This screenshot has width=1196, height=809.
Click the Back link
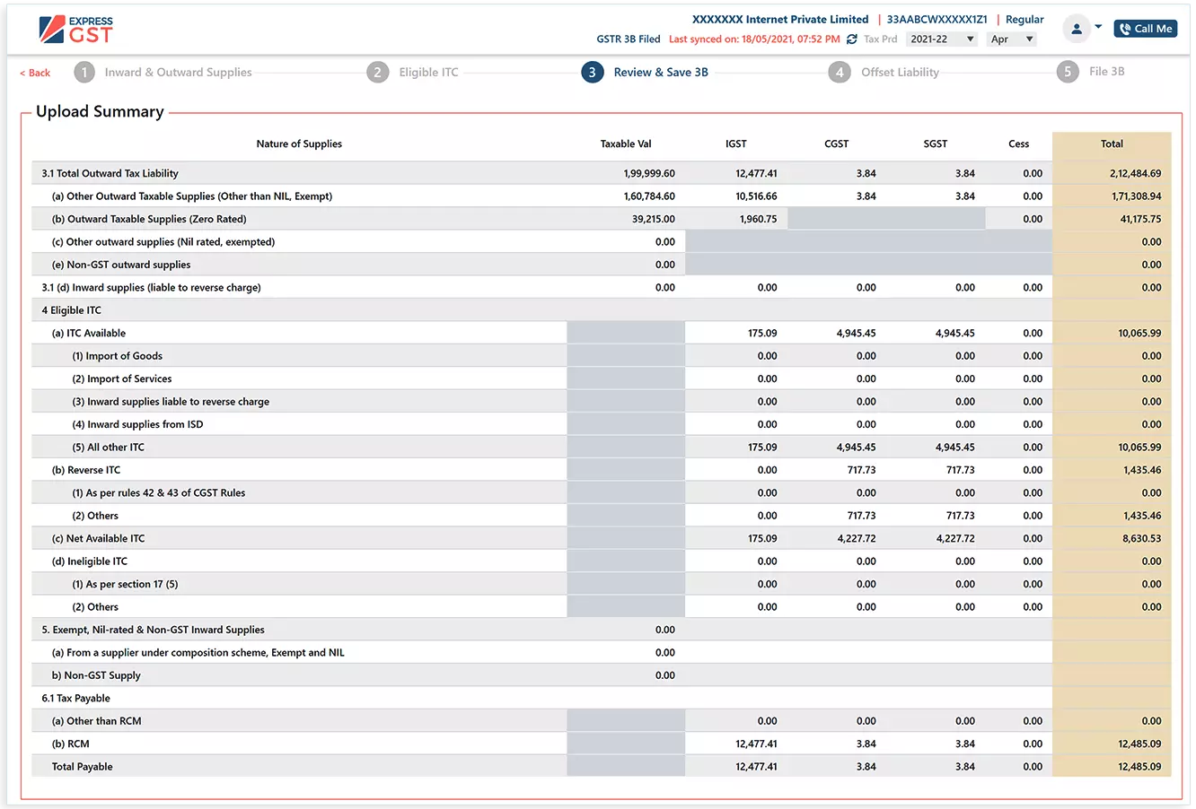click(x=33, y=72)
